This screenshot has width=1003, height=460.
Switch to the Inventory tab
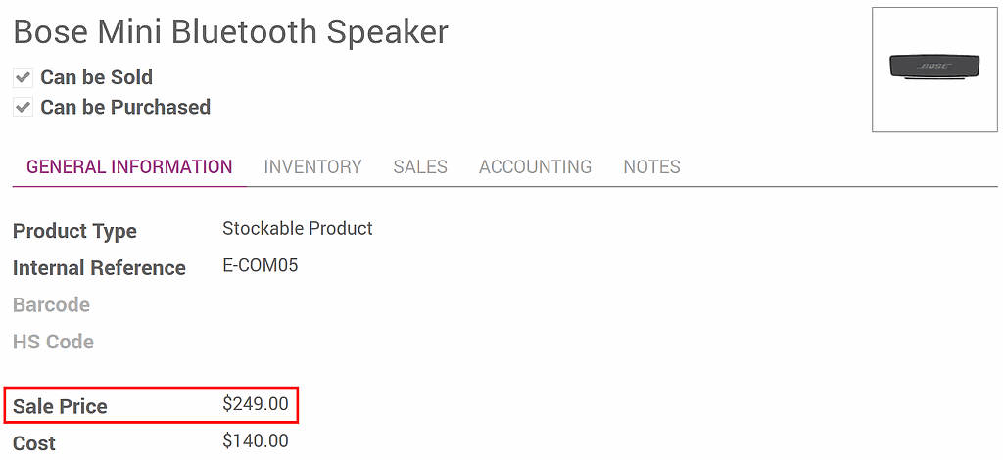312,167
